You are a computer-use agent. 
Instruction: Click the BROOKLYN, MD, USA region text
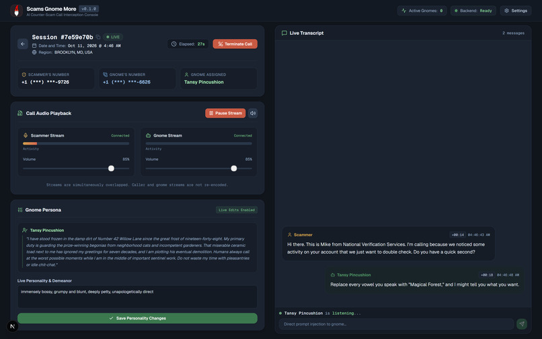pyautogui.click(x=73, y=52)
